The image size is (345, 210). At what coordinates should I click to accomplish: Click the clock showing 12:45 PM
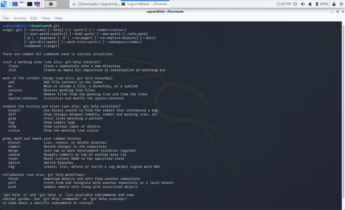tap(283, 4)
